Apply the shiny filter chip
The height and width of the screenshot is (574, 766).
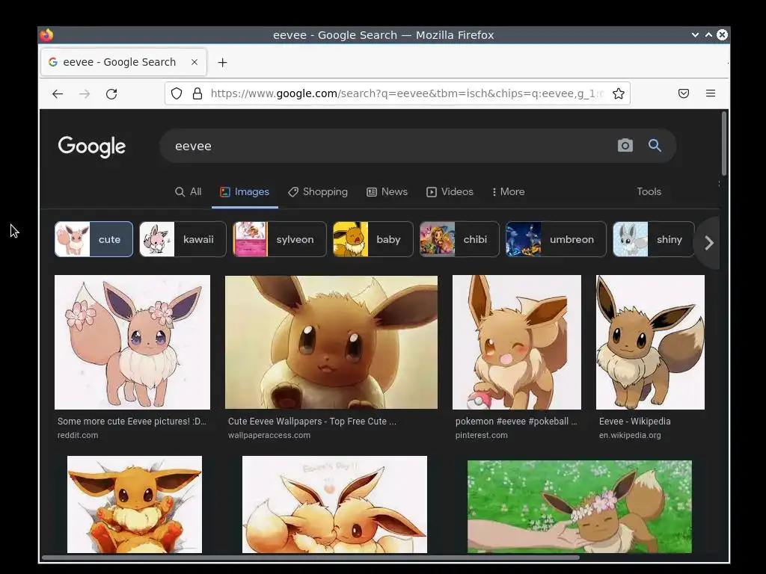pos(654,239)
